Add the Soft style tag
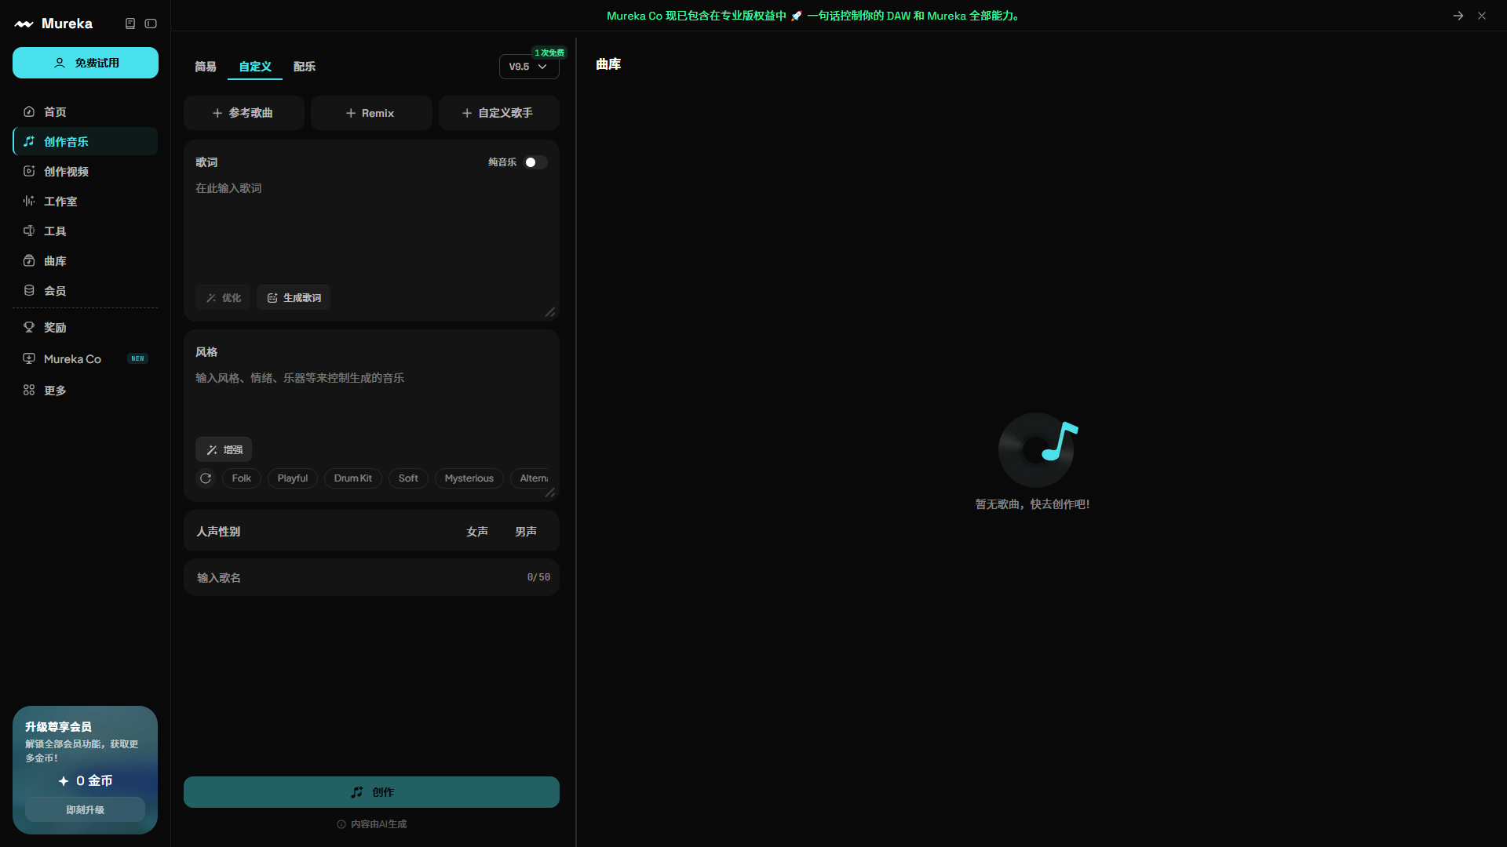This screenshot has height=847, width=1507. (408, 478)
